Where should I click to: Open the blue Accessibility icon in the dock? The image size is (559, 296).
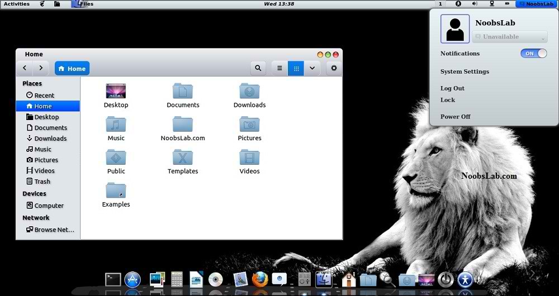click(465, 280)
